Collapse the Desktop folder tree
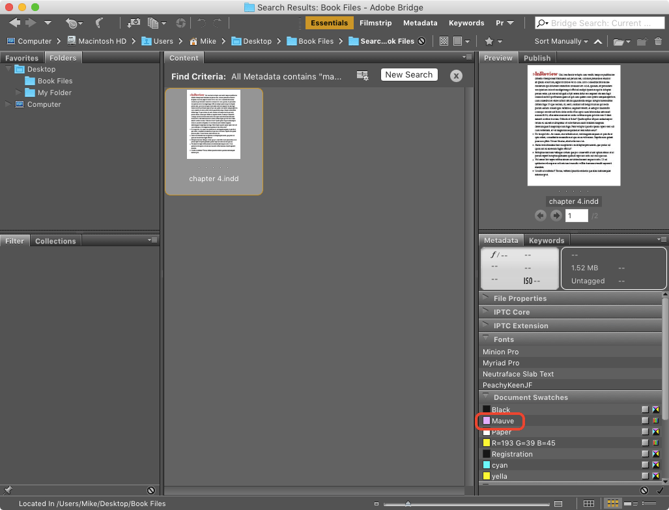669x510 pixels. (x=8, y=69)
